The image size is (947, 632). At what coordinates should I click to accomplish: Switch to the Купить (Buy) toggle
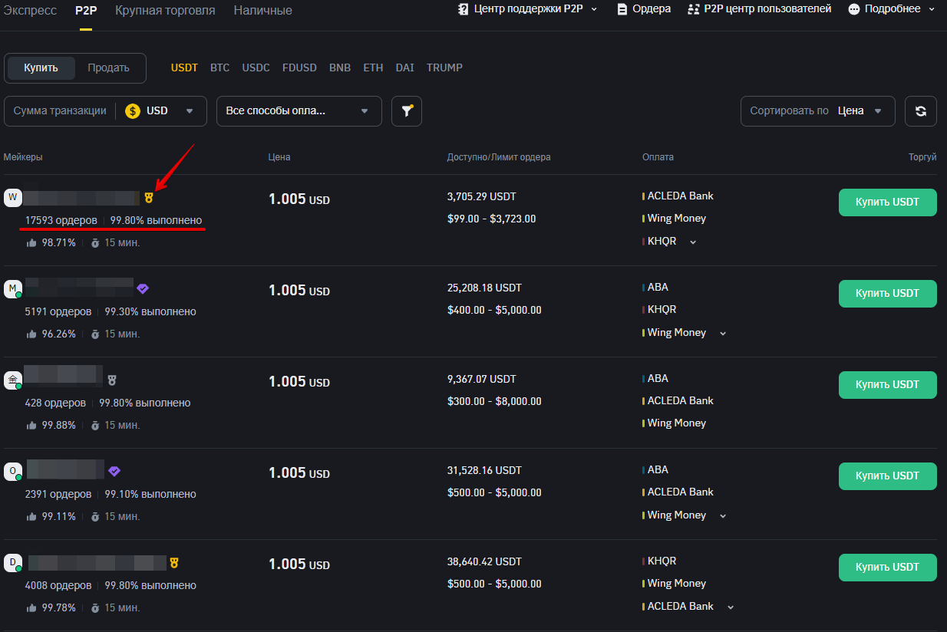pyautogui.click(x=41, y=67)
